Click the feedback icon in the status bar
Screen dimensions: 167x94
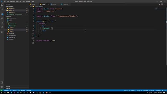click(x=162, y=91)
